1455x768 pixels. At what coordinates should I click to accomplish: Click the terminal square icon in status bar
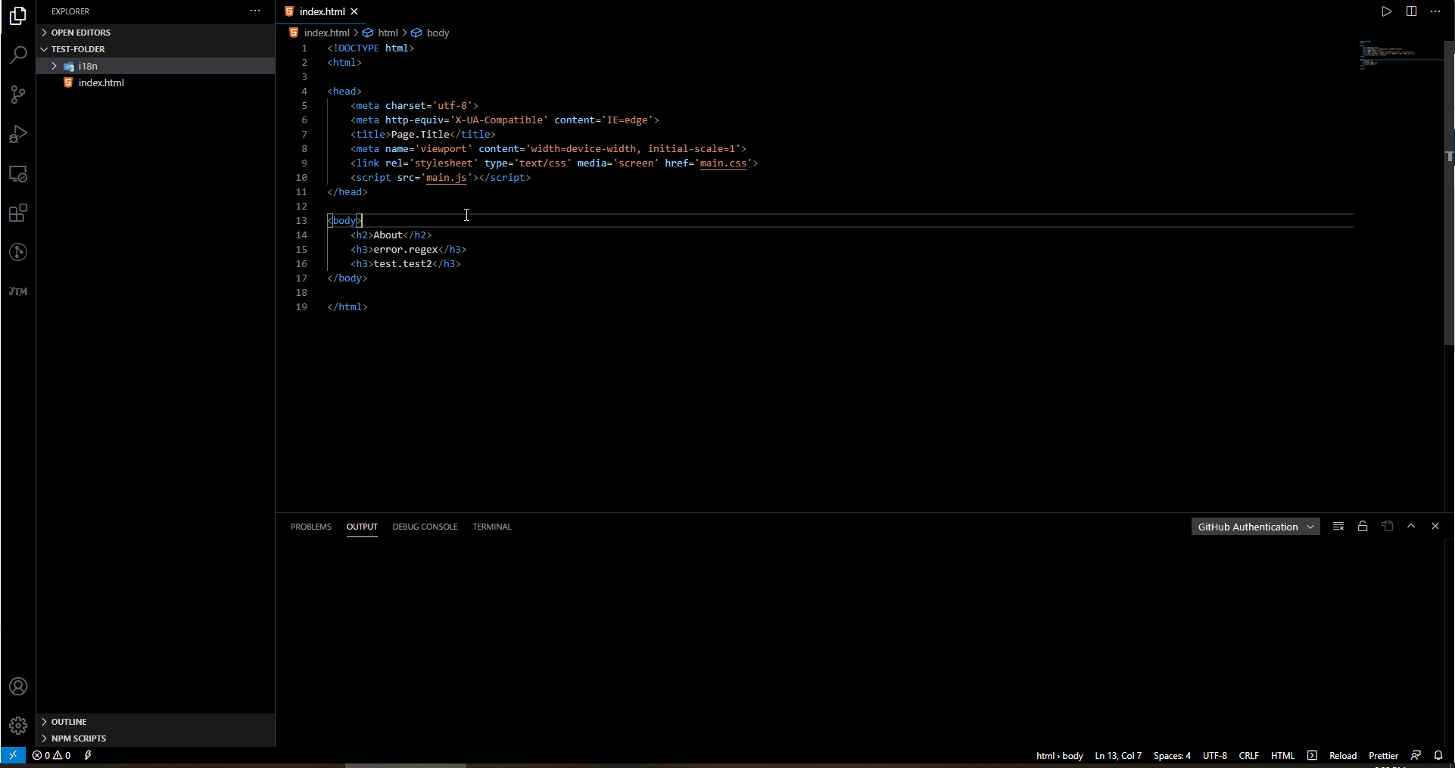click(1312, 755)
